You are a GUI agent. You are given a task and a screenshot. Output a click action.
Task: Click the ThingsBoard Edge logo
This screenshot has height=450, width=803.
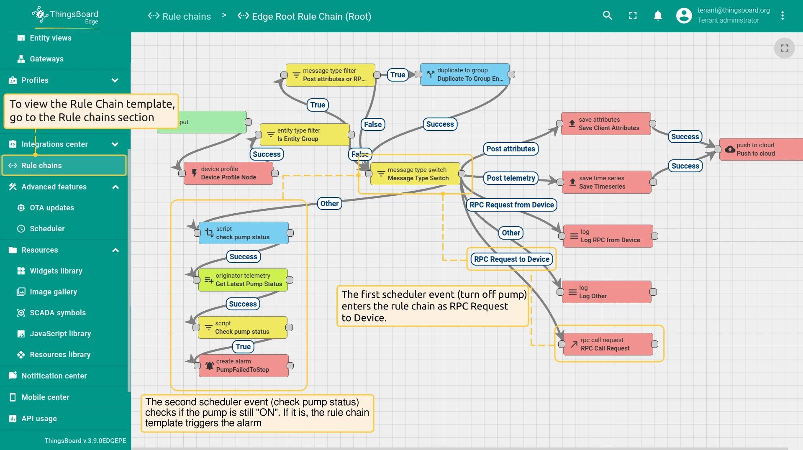tap(66, 16)
